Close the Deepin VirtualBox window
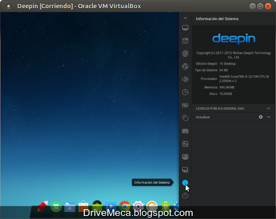 tap(268, 6)
